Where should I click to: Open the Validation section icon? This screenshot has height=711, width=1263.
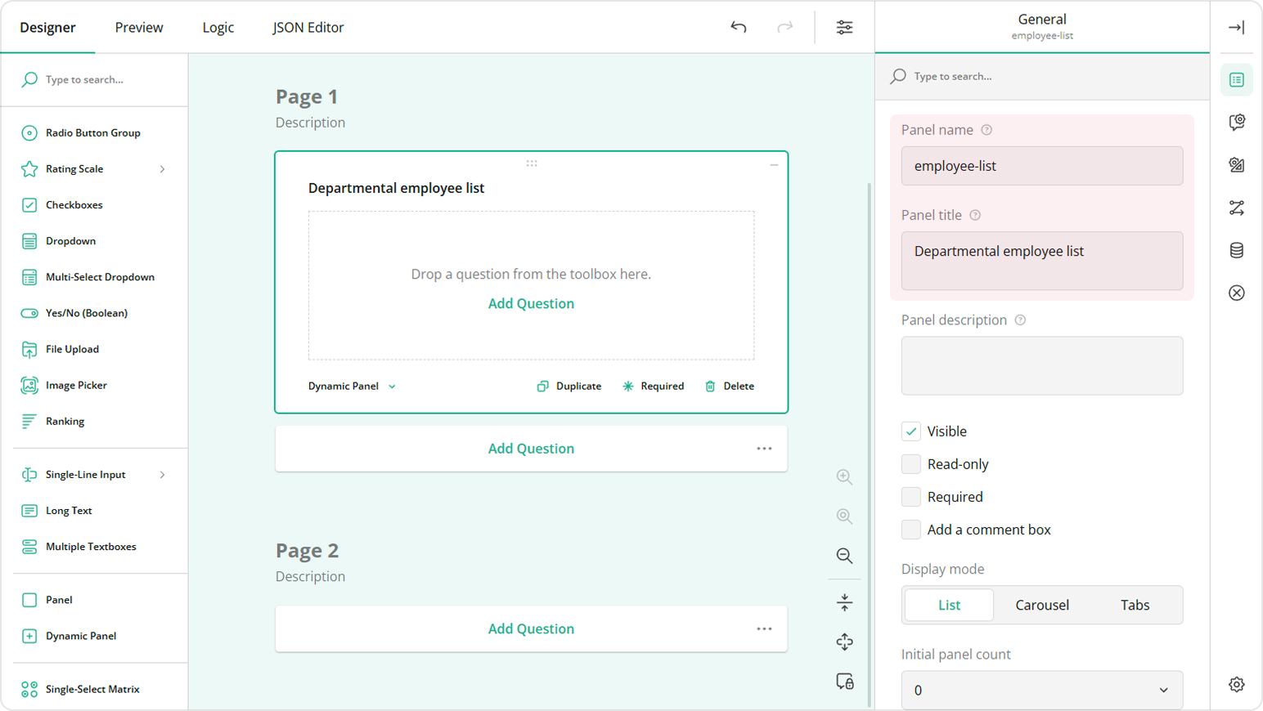(1236, 293)
